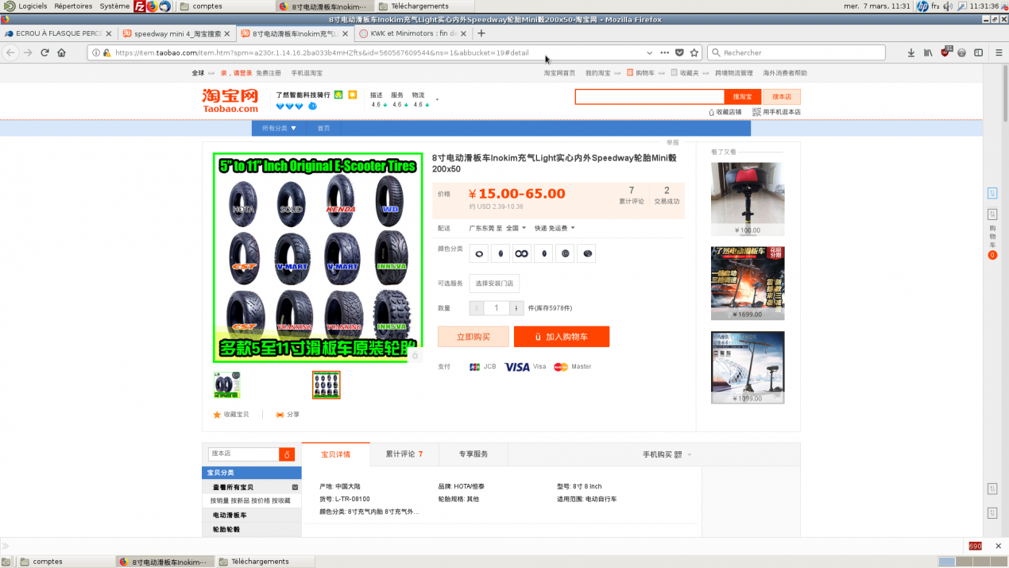
Task: Open the ¥1699.00 recommended scooter item
Action: coord(748,284)
